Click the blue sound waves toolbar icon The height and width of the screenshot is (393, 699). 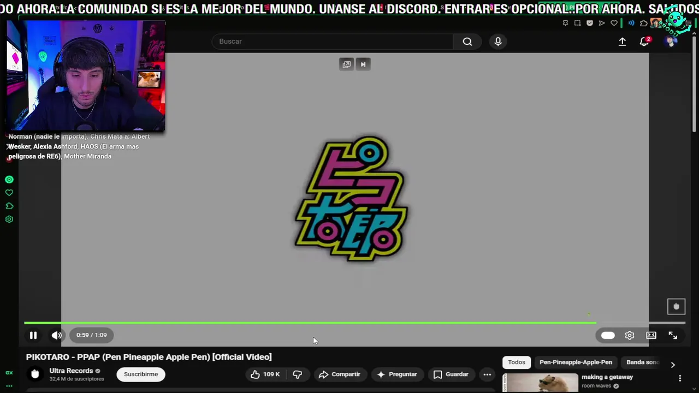click(x=631, y=23)
